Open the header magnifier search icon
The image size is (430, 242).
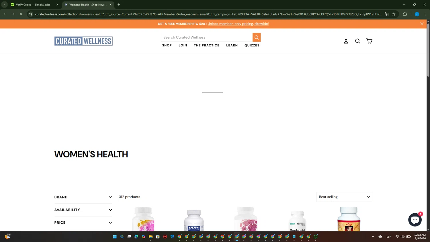coord(357,41)
